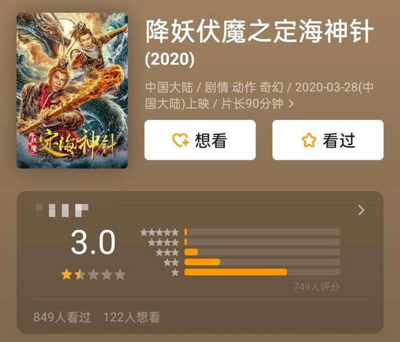
Task: Expand movie details via the chevron after 片长90分钟
Action: [x=291, y=104]
